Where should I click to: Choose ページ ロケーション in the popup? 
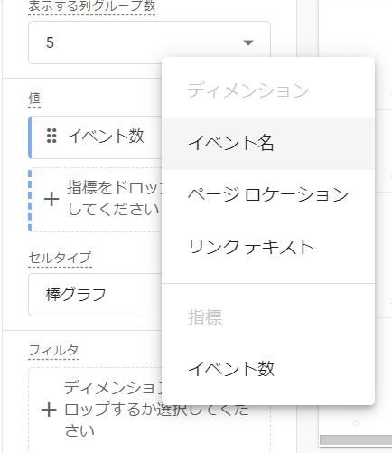coord(268,195)
